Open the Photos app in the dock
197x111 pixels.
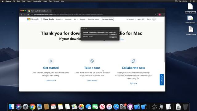81,107
